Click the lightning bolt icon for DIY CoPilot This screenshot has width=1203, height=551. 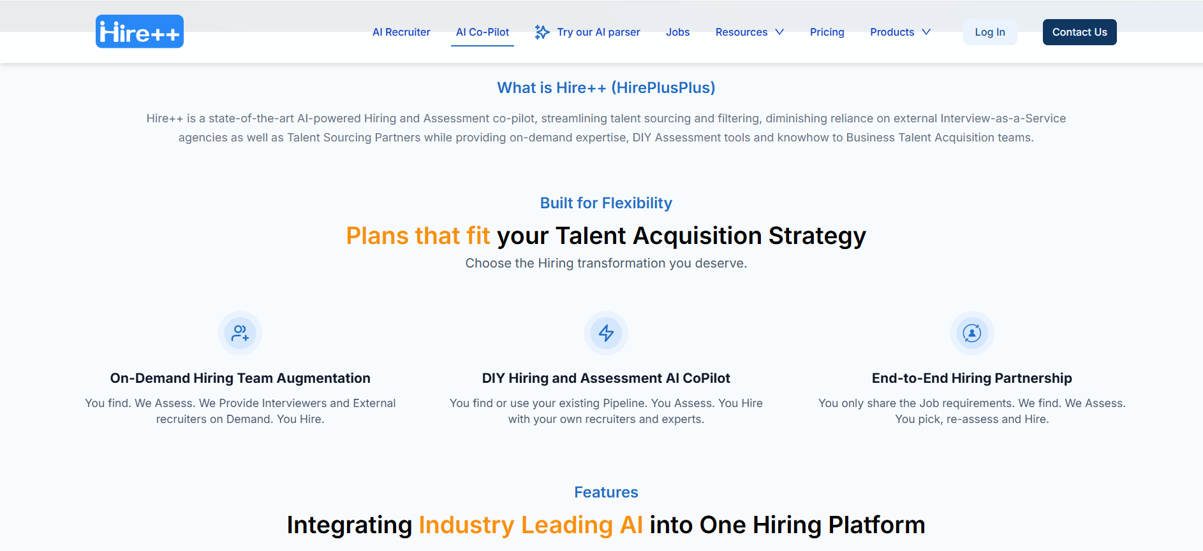[606, 333]
